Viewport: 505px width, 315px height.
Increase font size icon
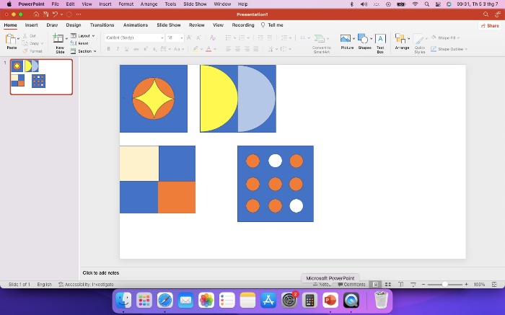tap(189, 37)
